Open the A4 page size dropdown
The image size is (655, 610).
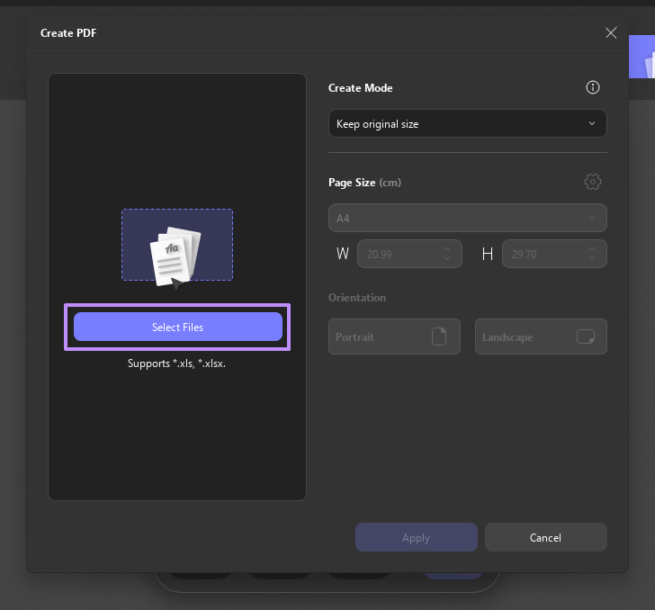(x=468, y=218)
